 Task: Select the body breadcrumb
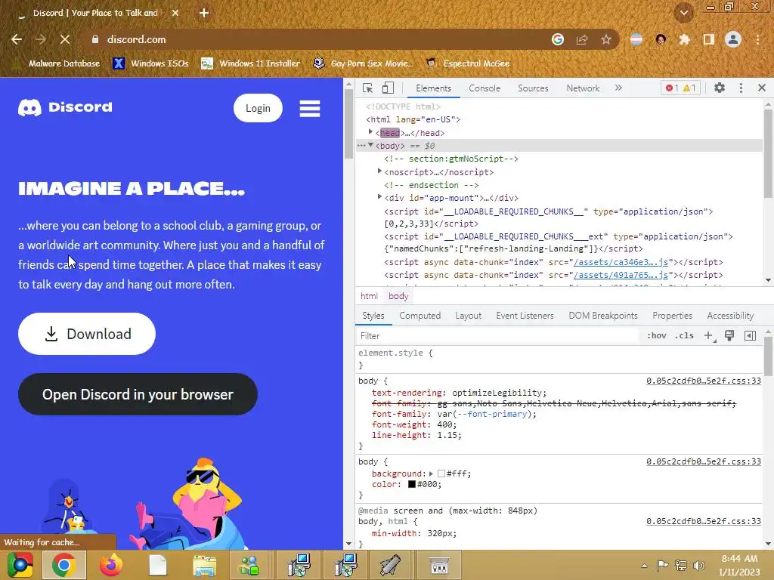[398, 296]
